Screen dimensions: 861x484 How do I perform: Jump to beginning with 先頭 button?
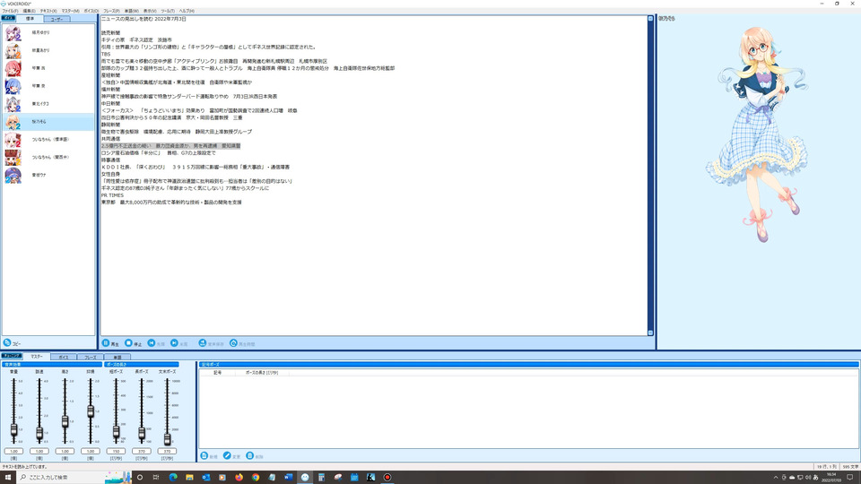[x=156, y=343]
